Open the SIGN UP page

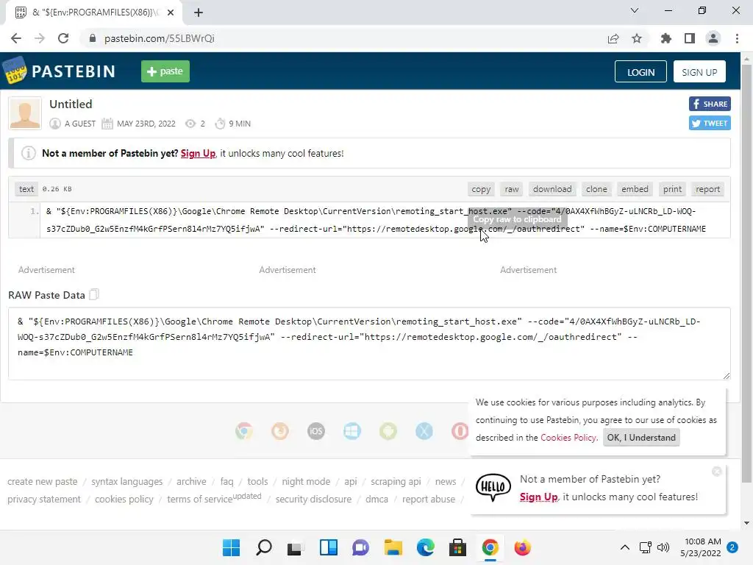point(699,71)
